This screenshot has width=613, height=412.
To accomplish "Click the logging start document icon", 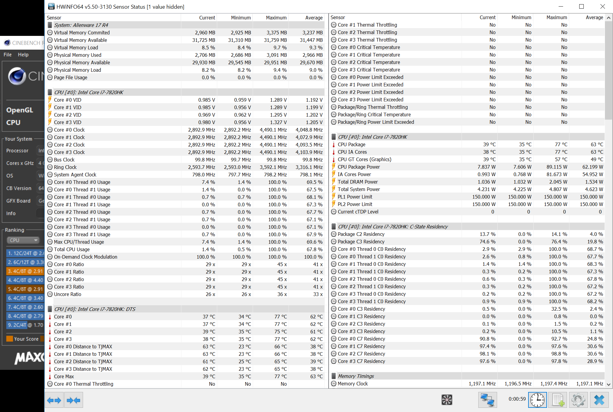I will click(x=558, y=400).
